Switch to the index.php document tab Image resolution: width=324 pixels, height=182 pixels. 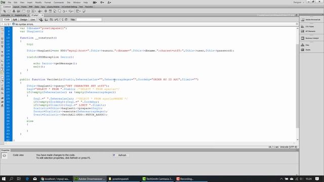tap(6, 15)
